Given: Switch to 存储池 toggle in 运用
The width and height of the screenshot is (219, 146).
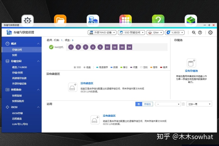Looking at the screenshot, I should coord(147,104).
